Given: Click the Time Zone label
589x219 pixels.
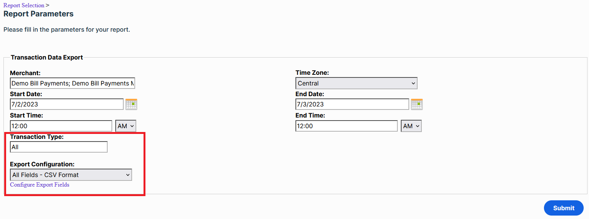Looking at the screenshot, I should [x=312, y=72].
